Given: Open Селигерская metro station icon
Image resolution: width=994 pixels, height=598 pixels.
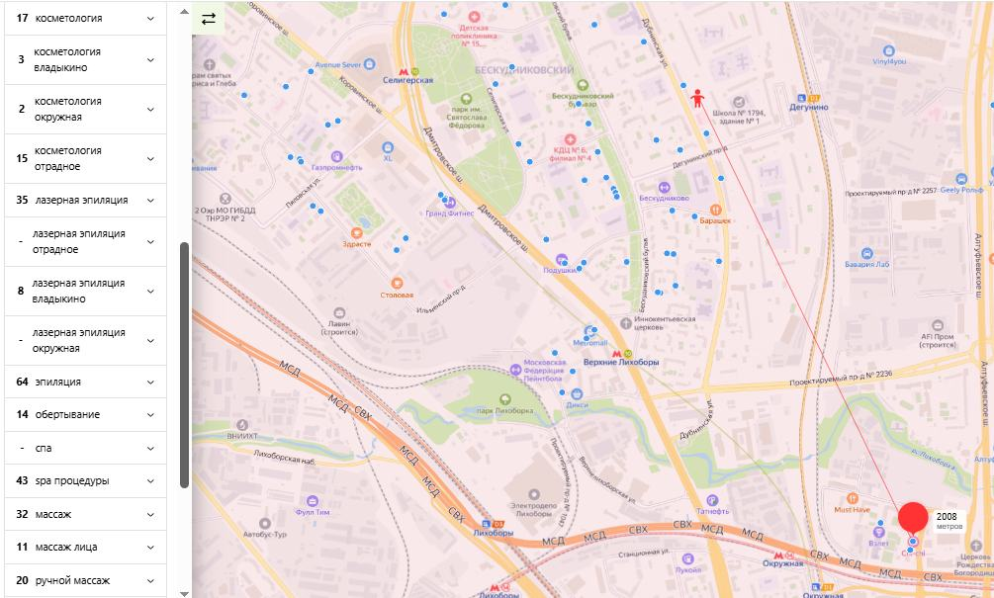Looking at the screenshot, I should click(x=404, y=71).
